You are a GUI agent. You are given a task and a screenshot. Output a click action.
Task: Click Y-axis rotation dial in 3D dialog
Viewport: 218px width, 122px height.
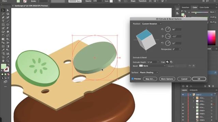click(x=168, y=36)
